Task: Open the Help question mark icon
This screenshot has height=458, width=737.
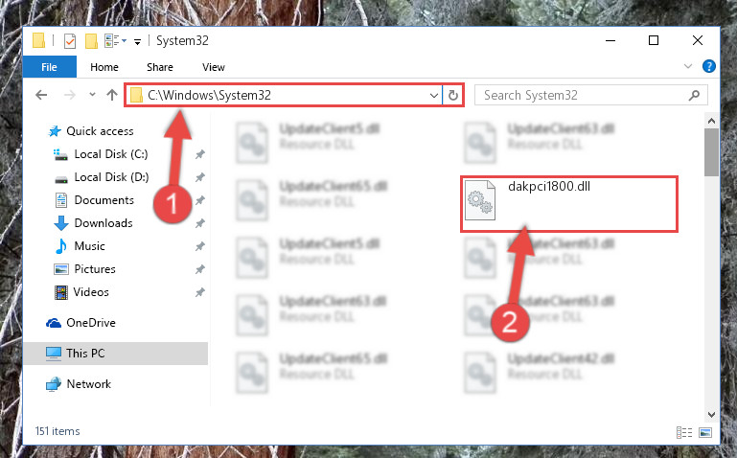Action: click(709, 66)
